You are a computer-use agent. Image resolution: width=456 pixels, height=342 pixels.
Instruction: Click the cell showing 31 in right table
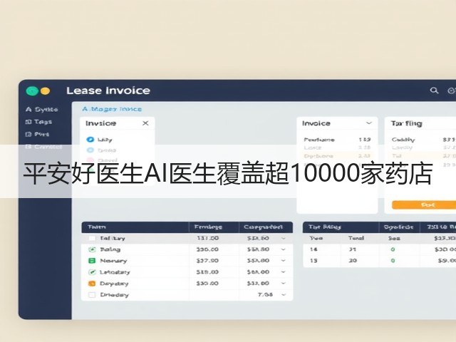pyautogui.click(x=353, y=249)
